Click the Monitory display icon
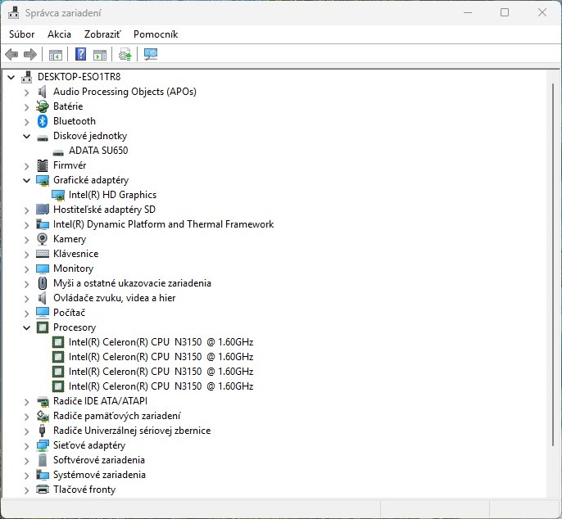 [x=43, y=269]
